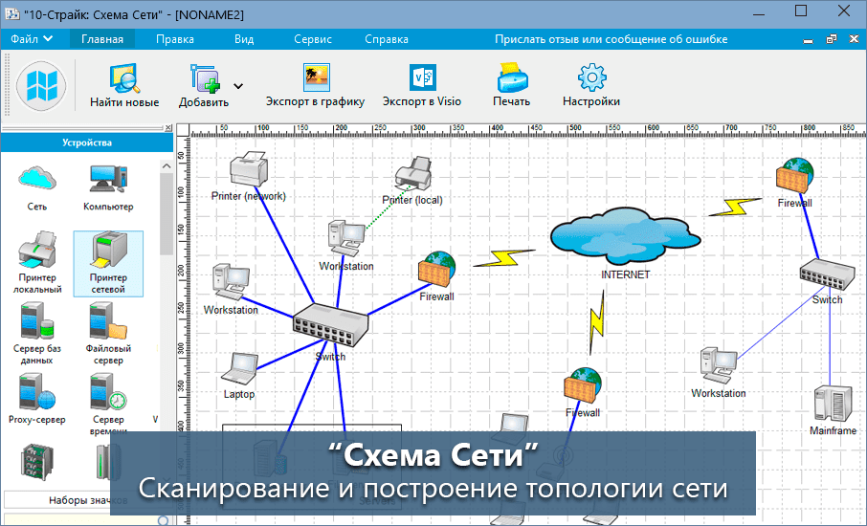
Task: Select the INTERNET cloud on diagram
Action: coord(624,234)
